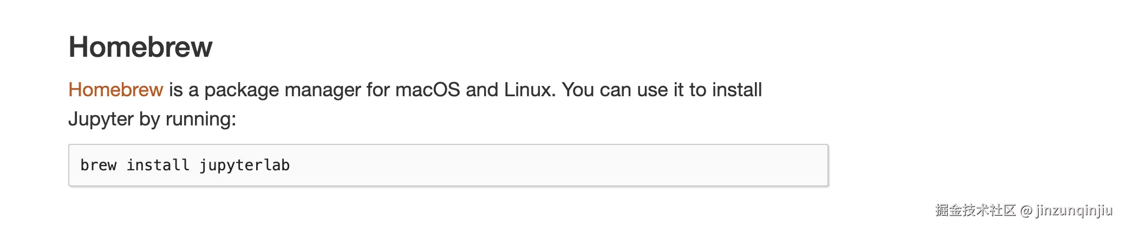Open the orange Homebrew hyperlink
The height and width of the screenshot is (226, 1121).
point(115,90)
